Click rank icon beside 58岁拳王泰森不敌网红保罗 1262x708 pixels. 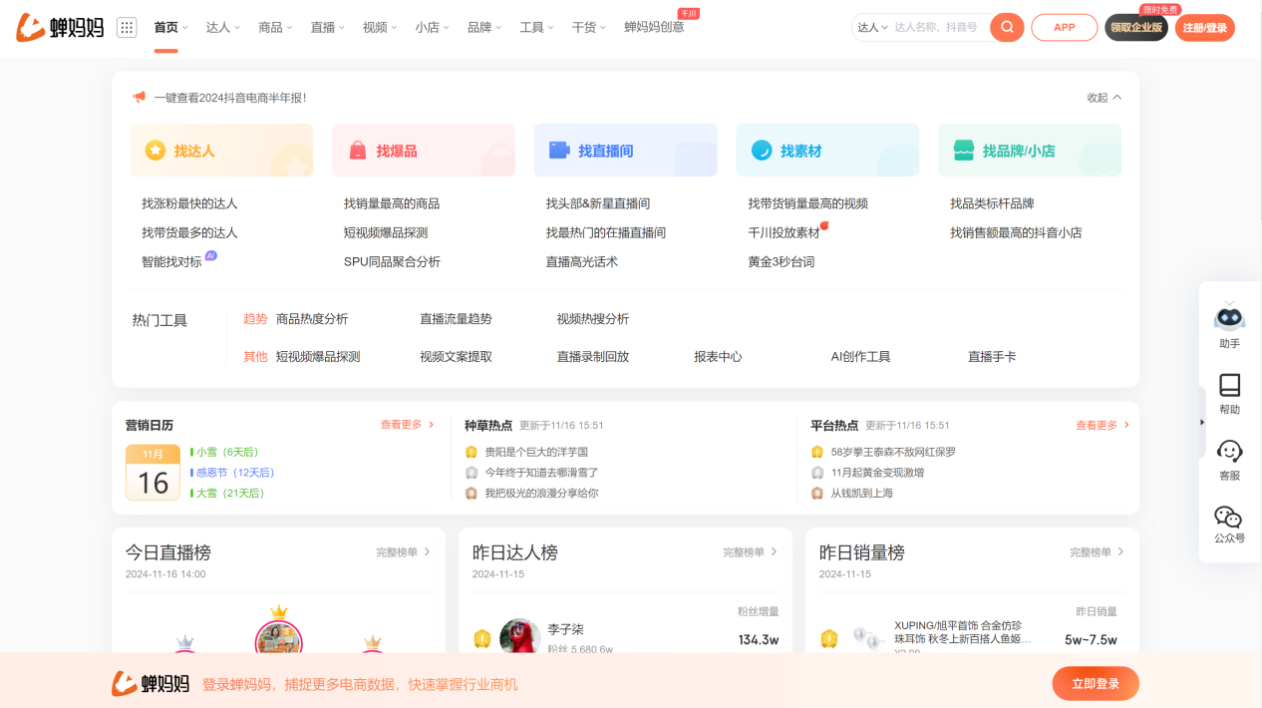tap(817, 452)
